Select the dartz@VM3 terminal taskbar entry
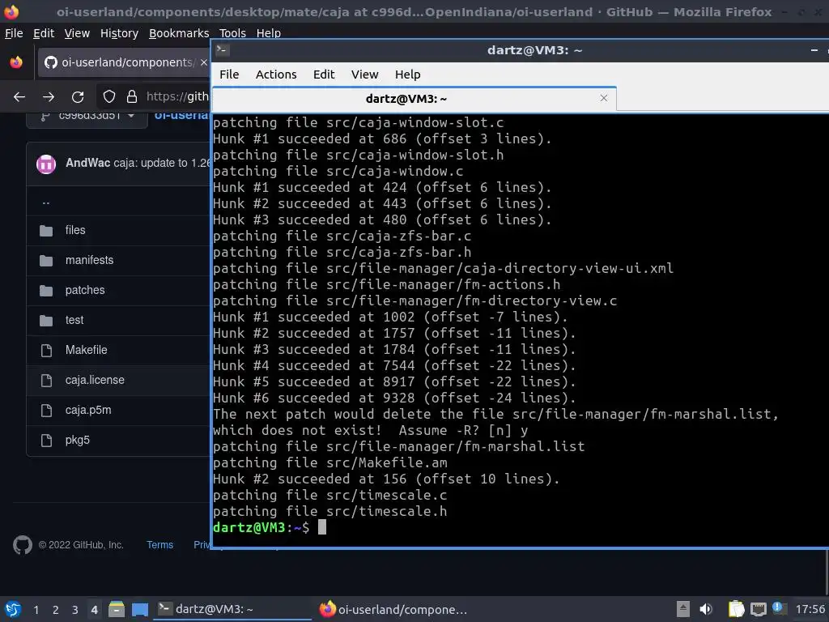The width and height of the screenshot is (829, 622). pyautogui.click(x=232, y=609)
